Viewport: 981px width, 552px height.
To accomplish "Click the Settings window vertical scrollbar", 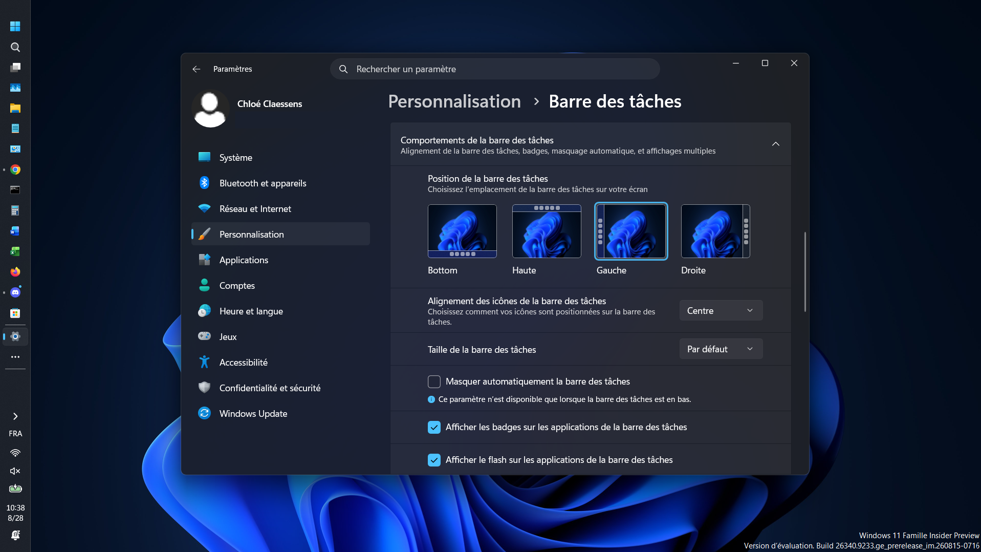I will 805,272.
